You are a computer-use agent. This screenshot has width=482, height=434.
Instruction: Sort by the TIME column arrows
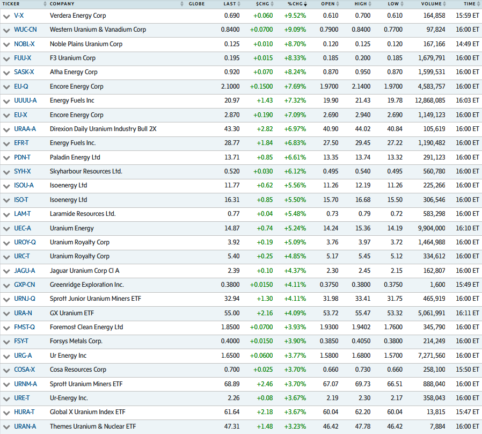478,4
